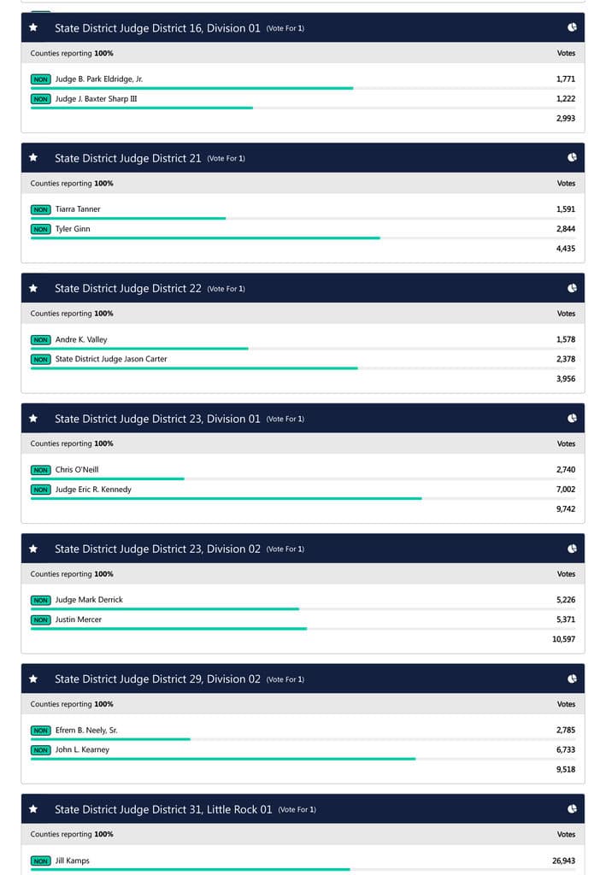View pie chart for District 31, Little Rock 01

coord(572,809)
